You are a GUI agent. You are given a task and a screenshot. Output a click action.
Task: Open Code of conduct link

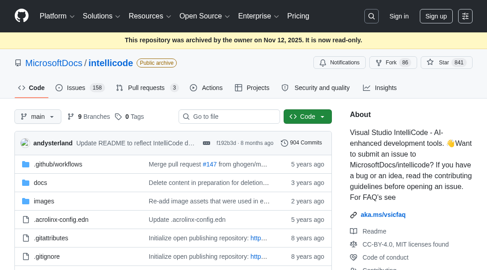[x=386, y=257]
